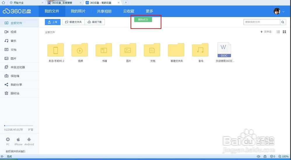The height and width of the screenshot is (160, 291).
Task: Close the 360云盘_百度搜索 browser tab
Action: [80, 3]
